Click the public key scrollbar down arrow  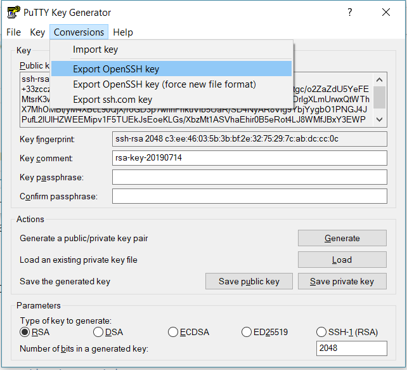click(379, 119)
